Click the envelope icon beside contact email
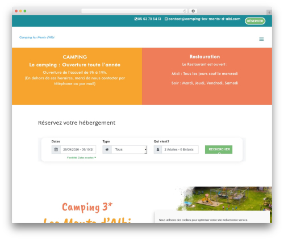 pos(166,19)
